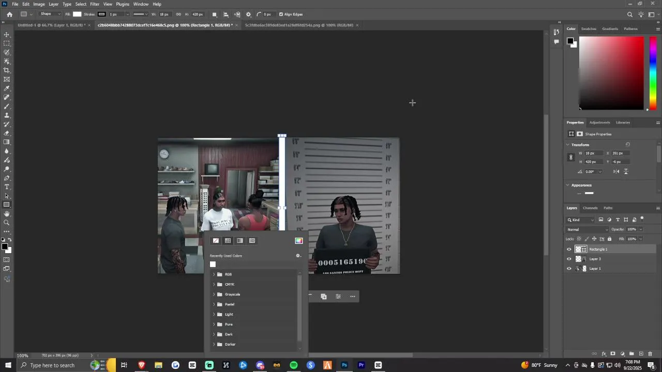The width and height of the screenshot is (662, 372).
Task: Select the Zoom tool
Action: [7, 223]
